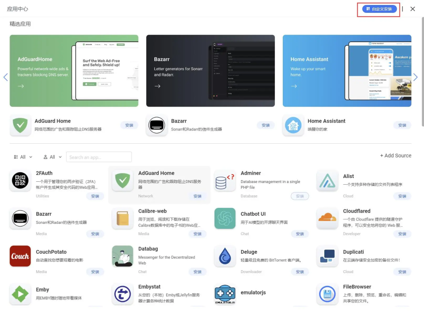Image resolution: width=424 pixels, height=316 pixels.
Task: Select the Embystat app icon
Action: click(123, 294)
